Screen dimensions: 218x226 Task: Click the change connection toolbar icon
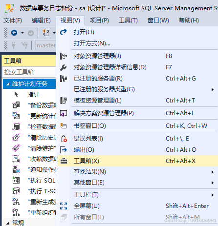[x=24, y=45]
